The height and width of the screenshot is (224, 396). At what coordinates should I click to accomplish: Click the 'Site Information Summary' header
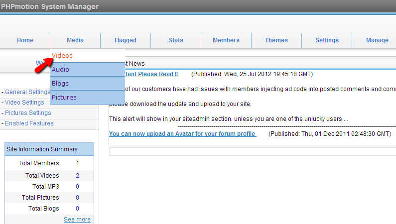click(49, 149)
